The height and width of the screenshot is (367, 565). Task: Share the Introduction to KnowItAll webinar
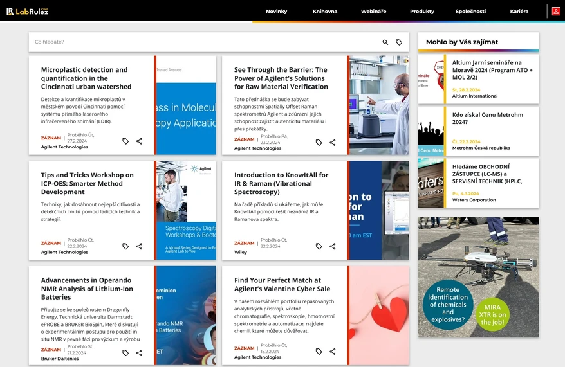pyautogui.click(x=333, y=246)
